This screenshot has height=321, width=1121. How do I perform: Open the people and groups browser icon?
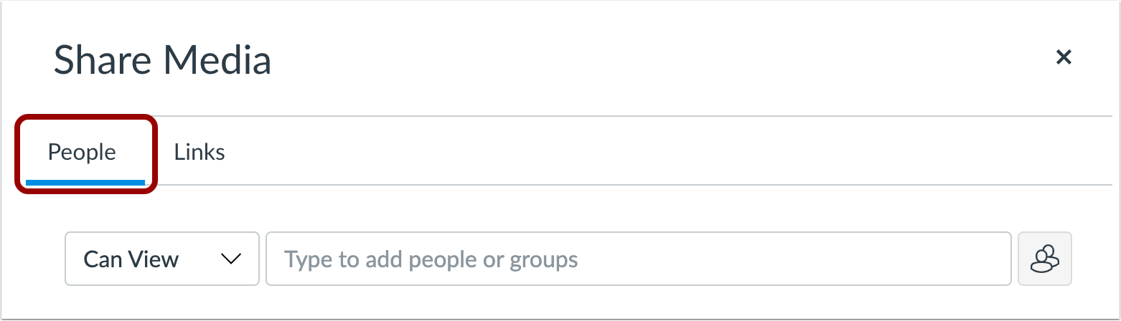tap(1045, 259)
